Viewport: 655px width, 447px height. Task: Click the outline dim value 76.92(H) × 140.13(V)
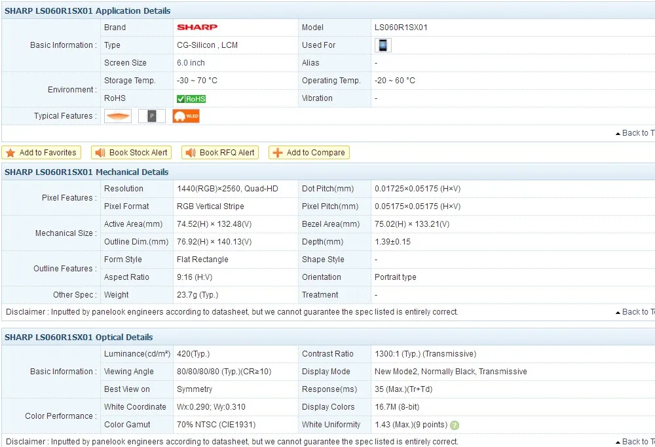(214, 242)
